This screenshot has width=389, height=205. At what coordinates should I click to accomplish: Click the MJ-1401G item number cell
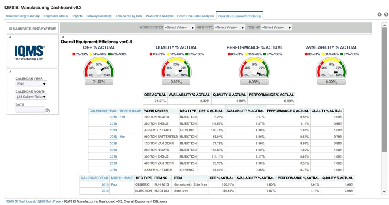pyautogui.click(x=162, y=185)
